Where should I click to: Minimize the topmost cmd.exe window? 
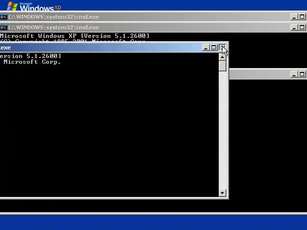pos(294,17)
